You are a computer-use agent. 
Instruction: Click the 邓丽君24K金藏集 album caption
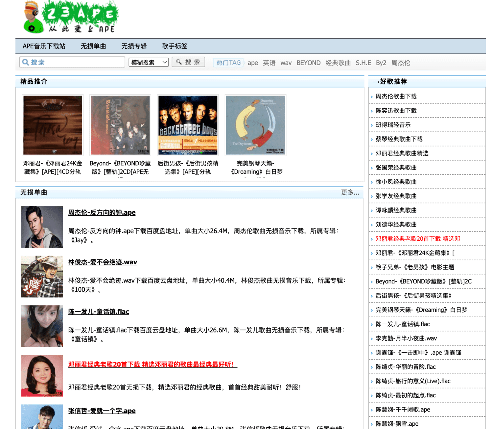pos(53,168)
